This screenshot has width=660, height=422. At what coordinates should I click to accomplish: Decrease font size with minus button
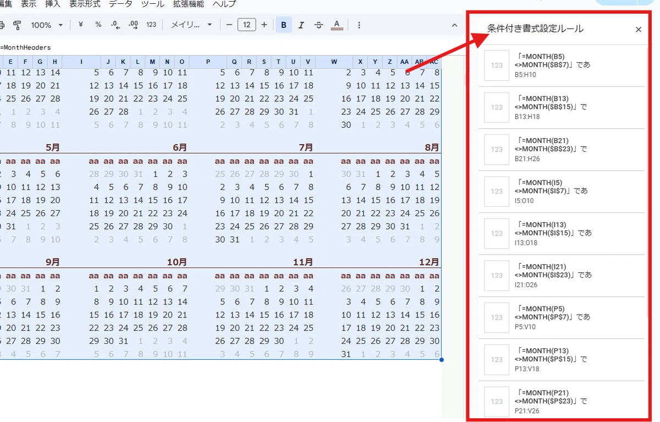pyautogui.click(x=229, y=25)
